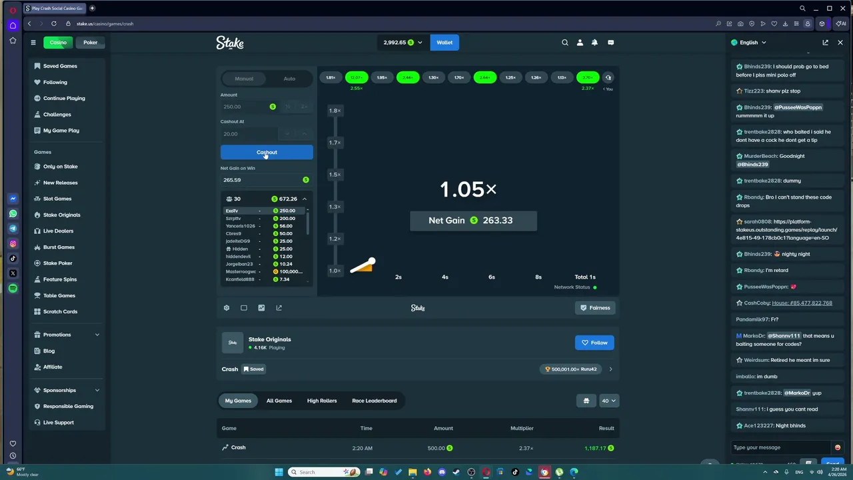Toggle the chat bubble icon in header
This screenshot has height=480, width=853.
point(610,43)
